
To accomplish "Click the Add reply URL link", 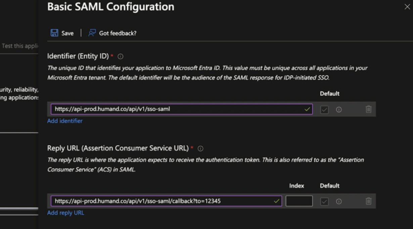I will (65, 213).
